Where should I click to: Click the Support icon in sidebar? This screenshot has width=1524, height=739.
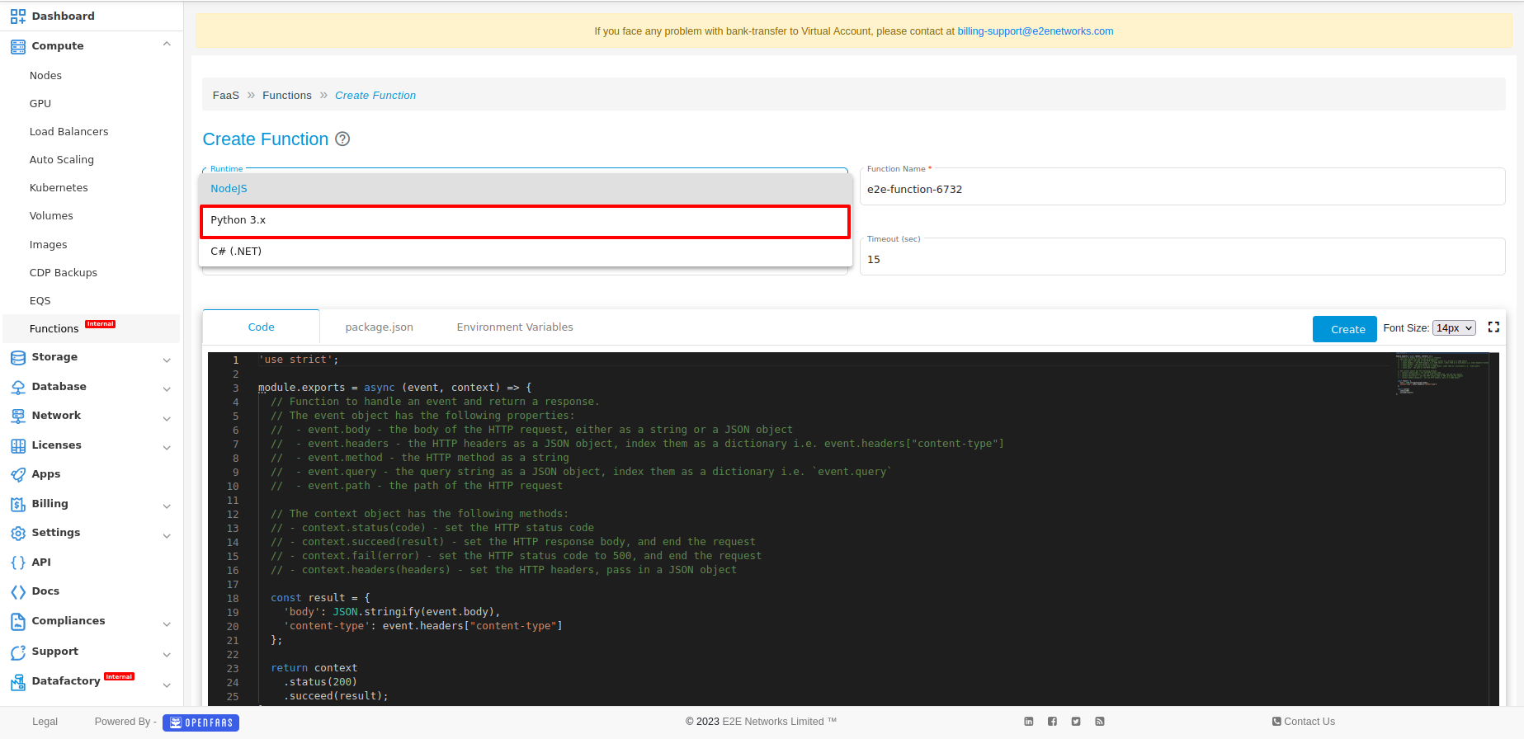[x=18, y=652]
